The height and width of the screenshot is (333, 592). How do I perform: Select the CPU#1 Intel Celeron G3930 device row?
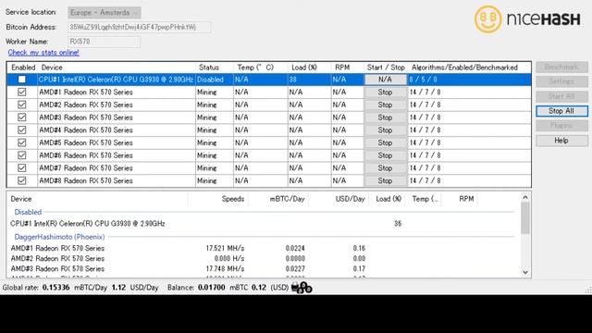tap(269, 80)
